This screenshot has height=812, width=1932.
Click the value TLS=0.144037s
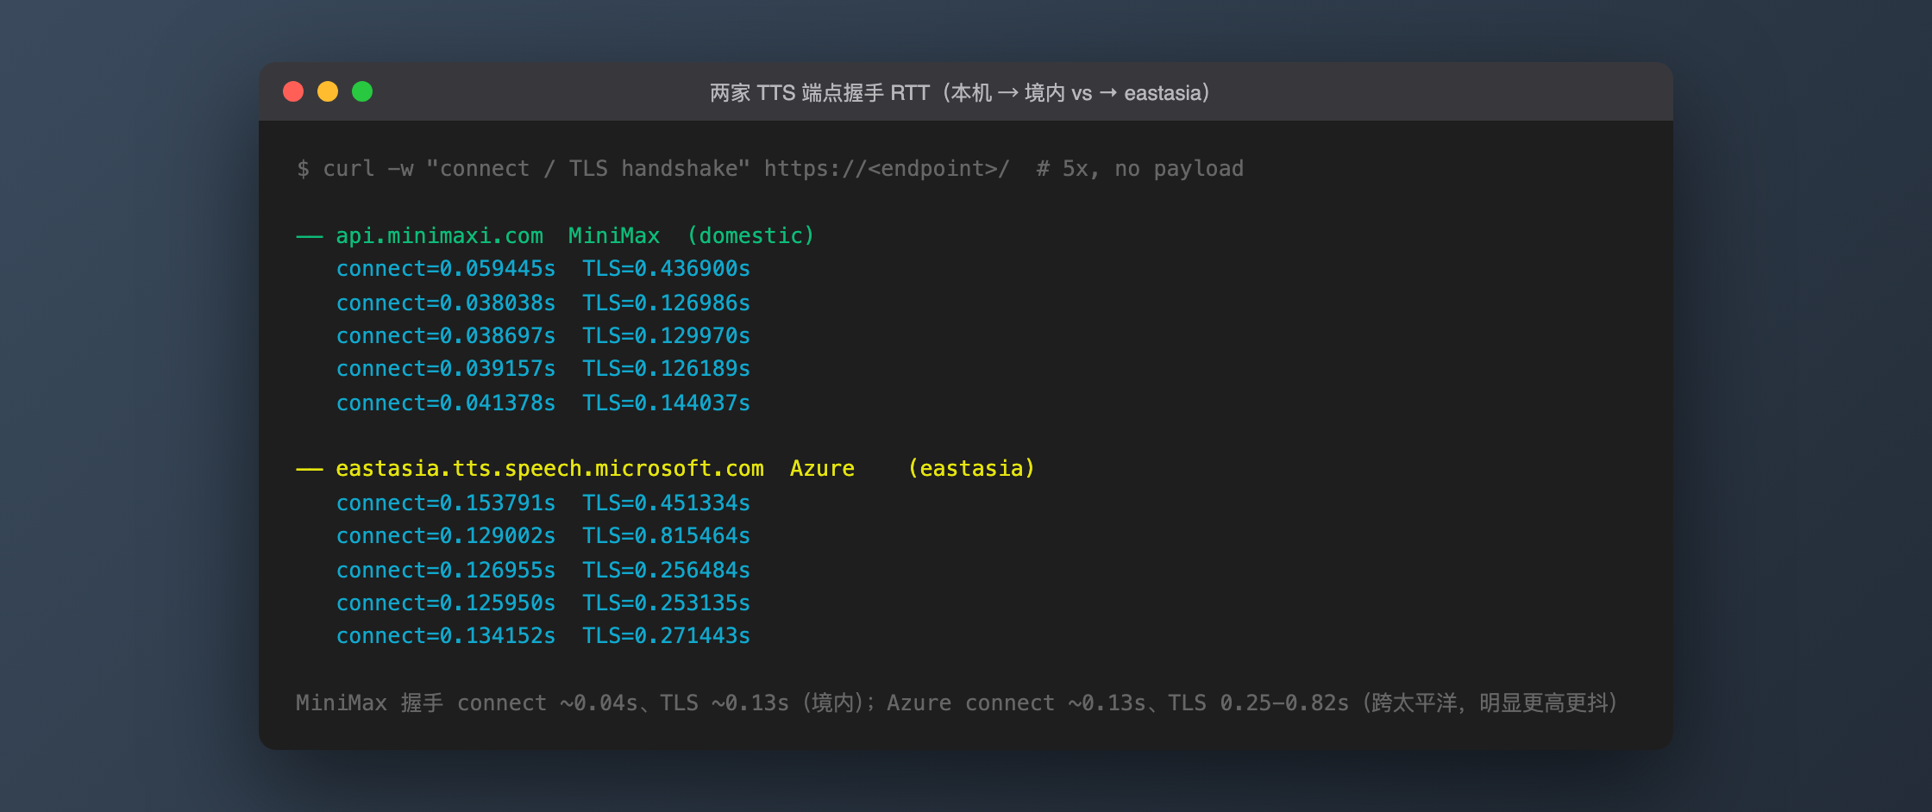[x=666, y=403]
